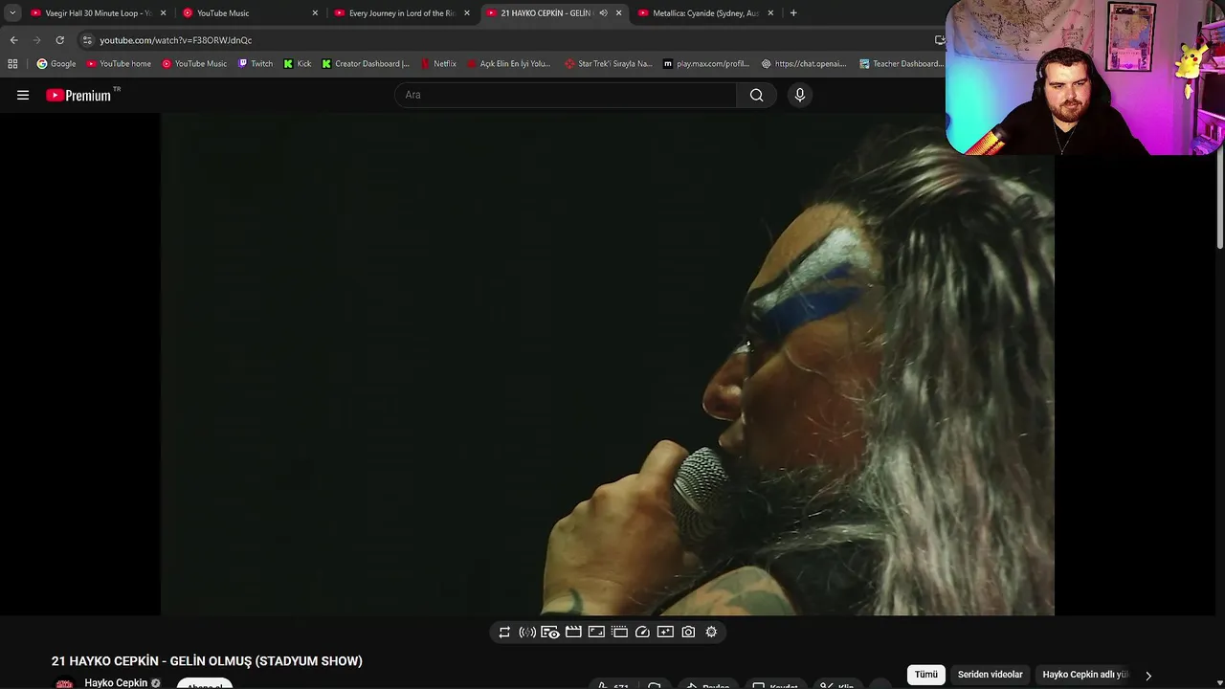Click the address bar URL
Screen dimensions: 1225x689
[x=176, y=40]
